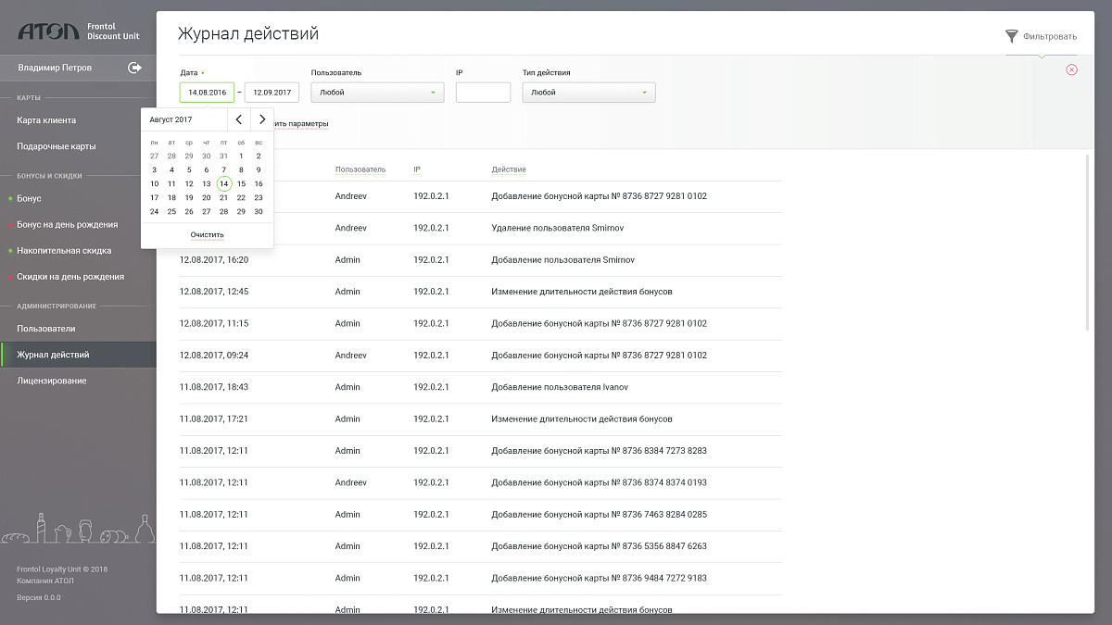This screenshot has width=1112, height=625.
Task: Click the Фильтровать link
Action: 1050,37
